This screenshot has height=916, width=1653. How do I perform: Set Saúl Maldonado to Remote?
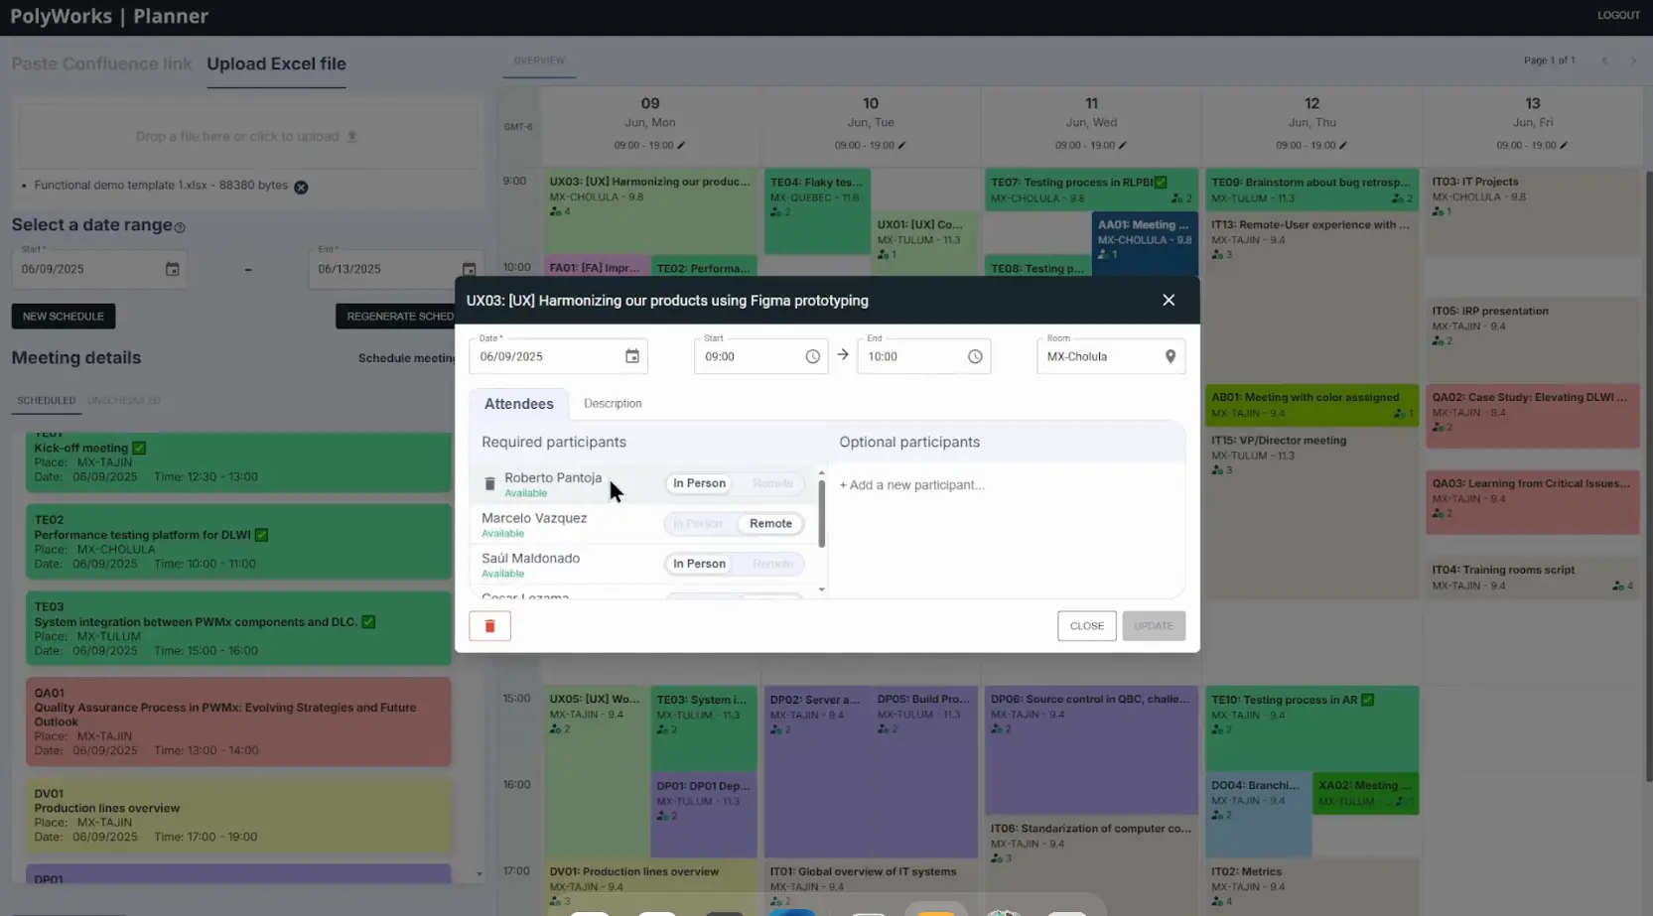tap(771, 564)
